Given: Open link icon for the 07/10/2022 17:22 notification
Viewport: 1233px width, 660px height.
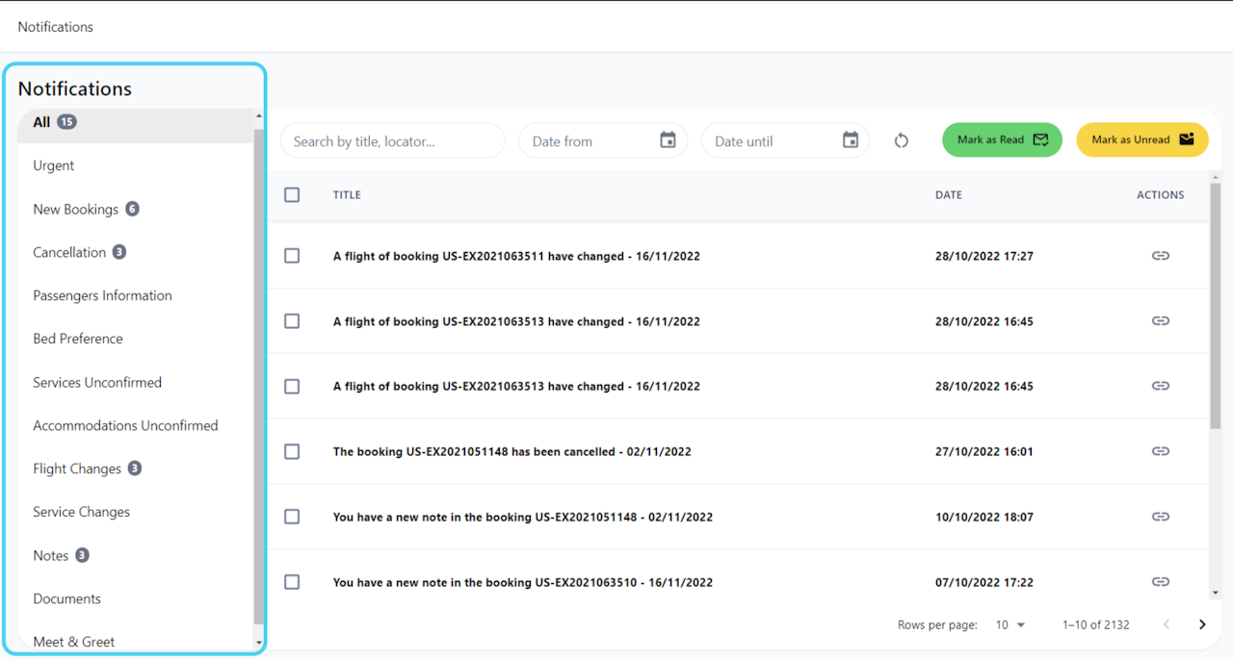Looking at the screenshot, I should [1160, 582].
